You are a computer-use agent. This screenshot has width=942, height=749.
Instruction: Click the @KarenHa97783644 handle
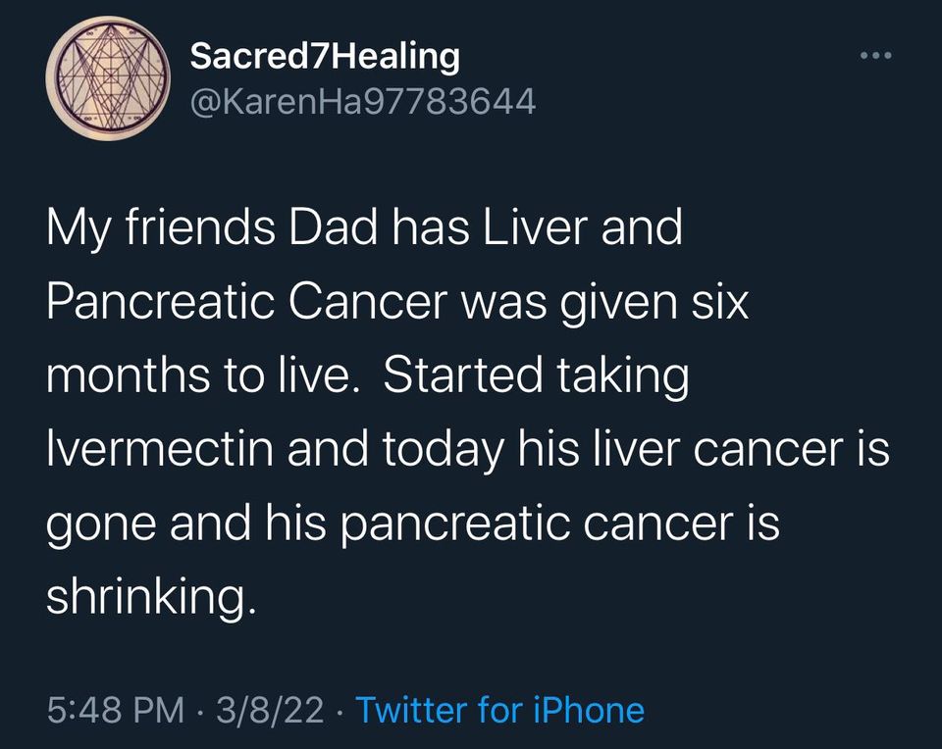362,101
